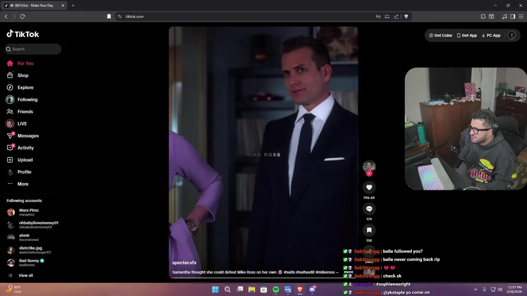Open the Activity notifications
This screenshot has width=527, height=296.
pos(26,148)
